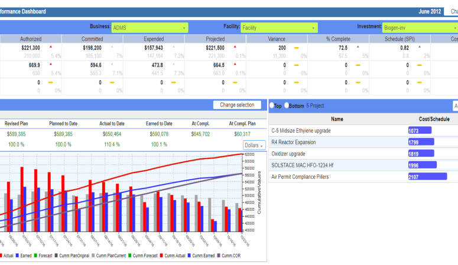
Task: Click the red arrow next to Schedule (SPI) 0.82
Action: tap(420, 47)
